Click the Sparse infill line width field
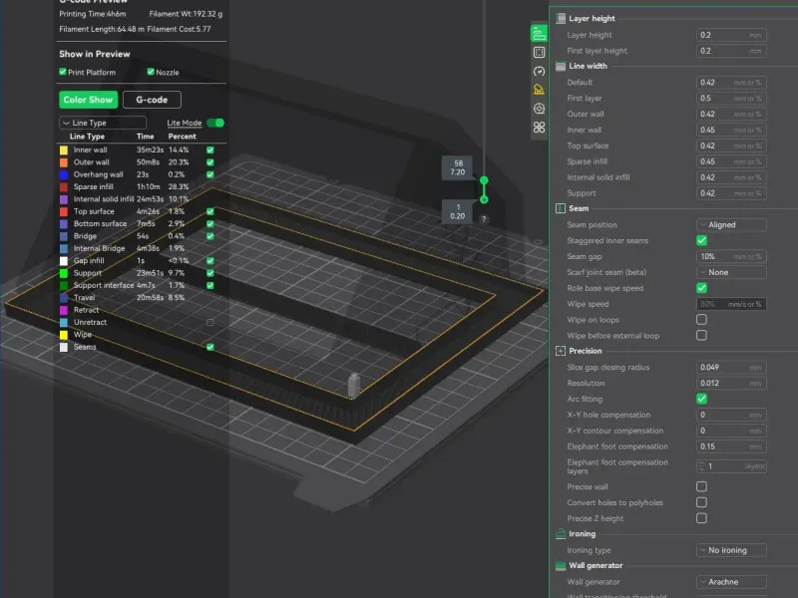Image resolution: width=798 pixels, height=598 pixels. [731, 161]
